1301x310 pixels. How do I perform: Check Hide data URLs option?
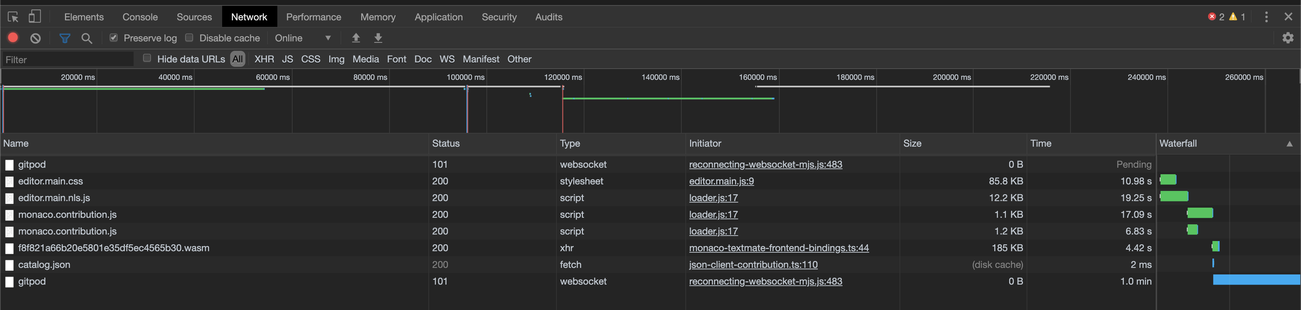click(147, 58)
